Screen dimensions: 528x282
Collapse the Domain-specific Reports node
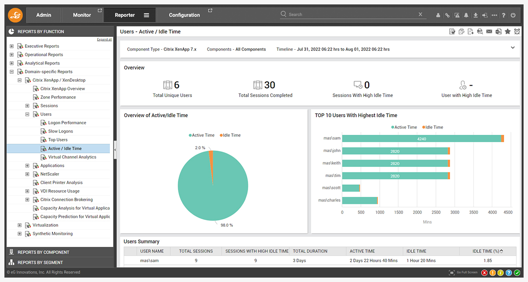pos(12,72)
